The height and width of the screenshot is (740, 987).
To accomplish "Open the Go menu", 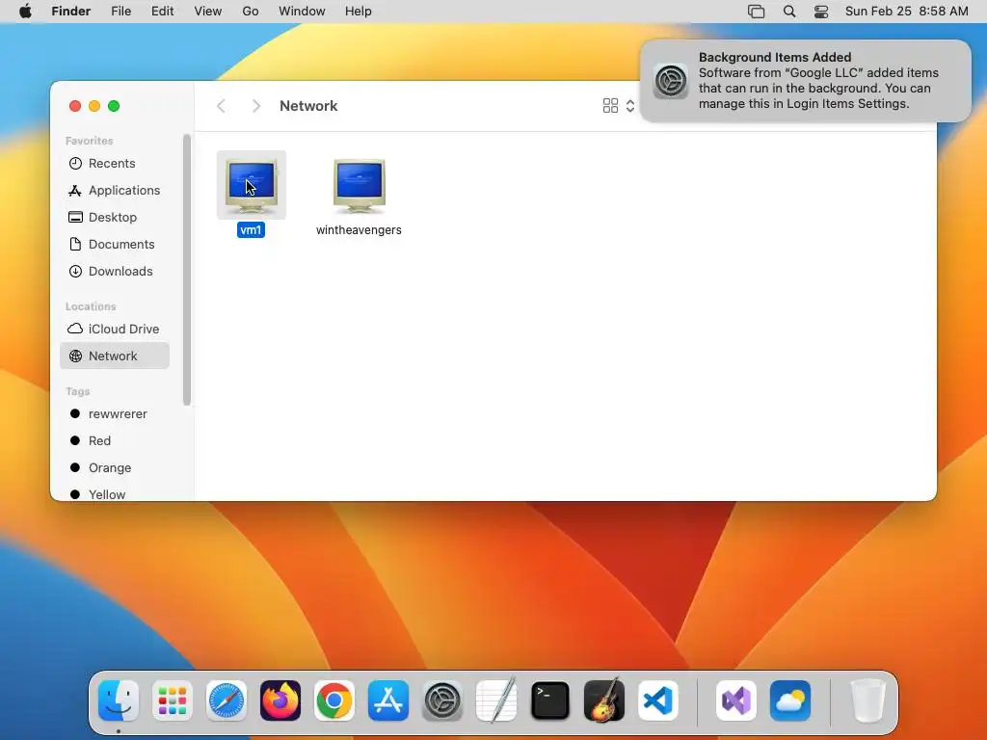I will coord(251,12).
